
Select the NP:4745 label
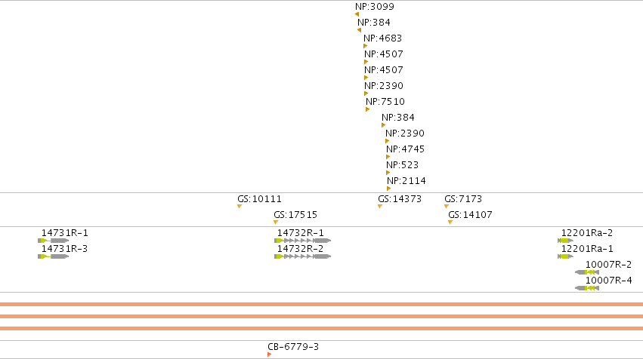click(406, 149)
